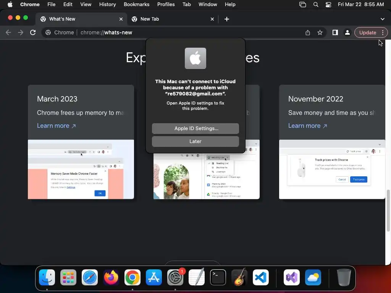Open Control Center in menu bar
391x293 pixels.
tap(328, 5)
